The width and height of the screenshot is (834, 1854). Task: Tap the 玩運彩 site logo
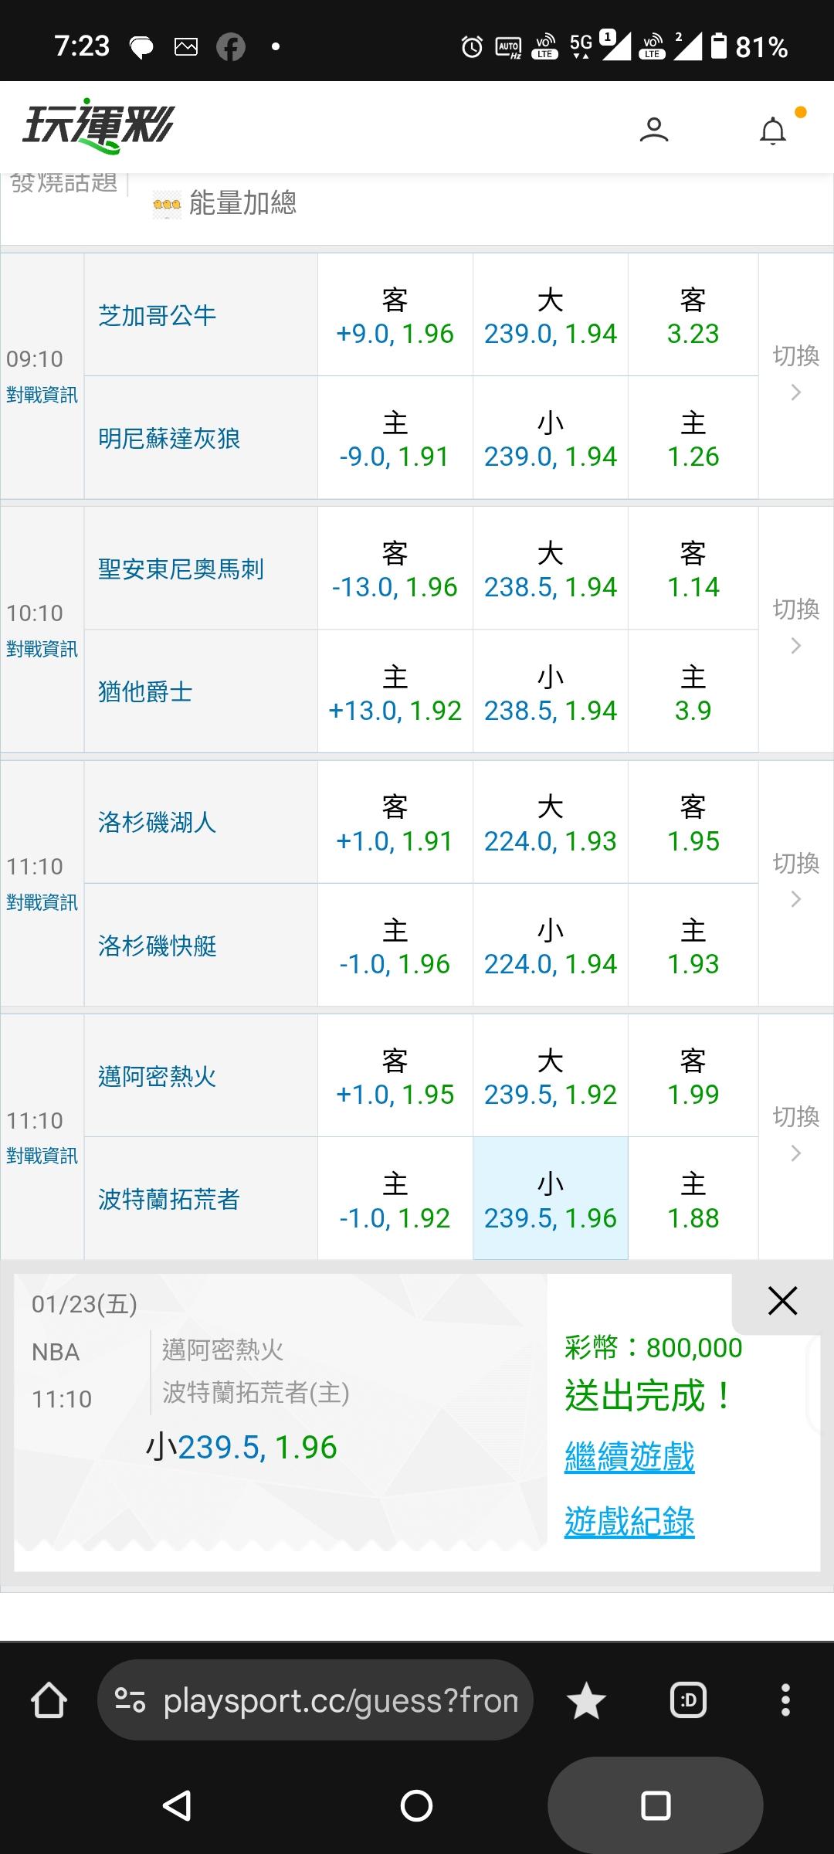pos(99,126)
